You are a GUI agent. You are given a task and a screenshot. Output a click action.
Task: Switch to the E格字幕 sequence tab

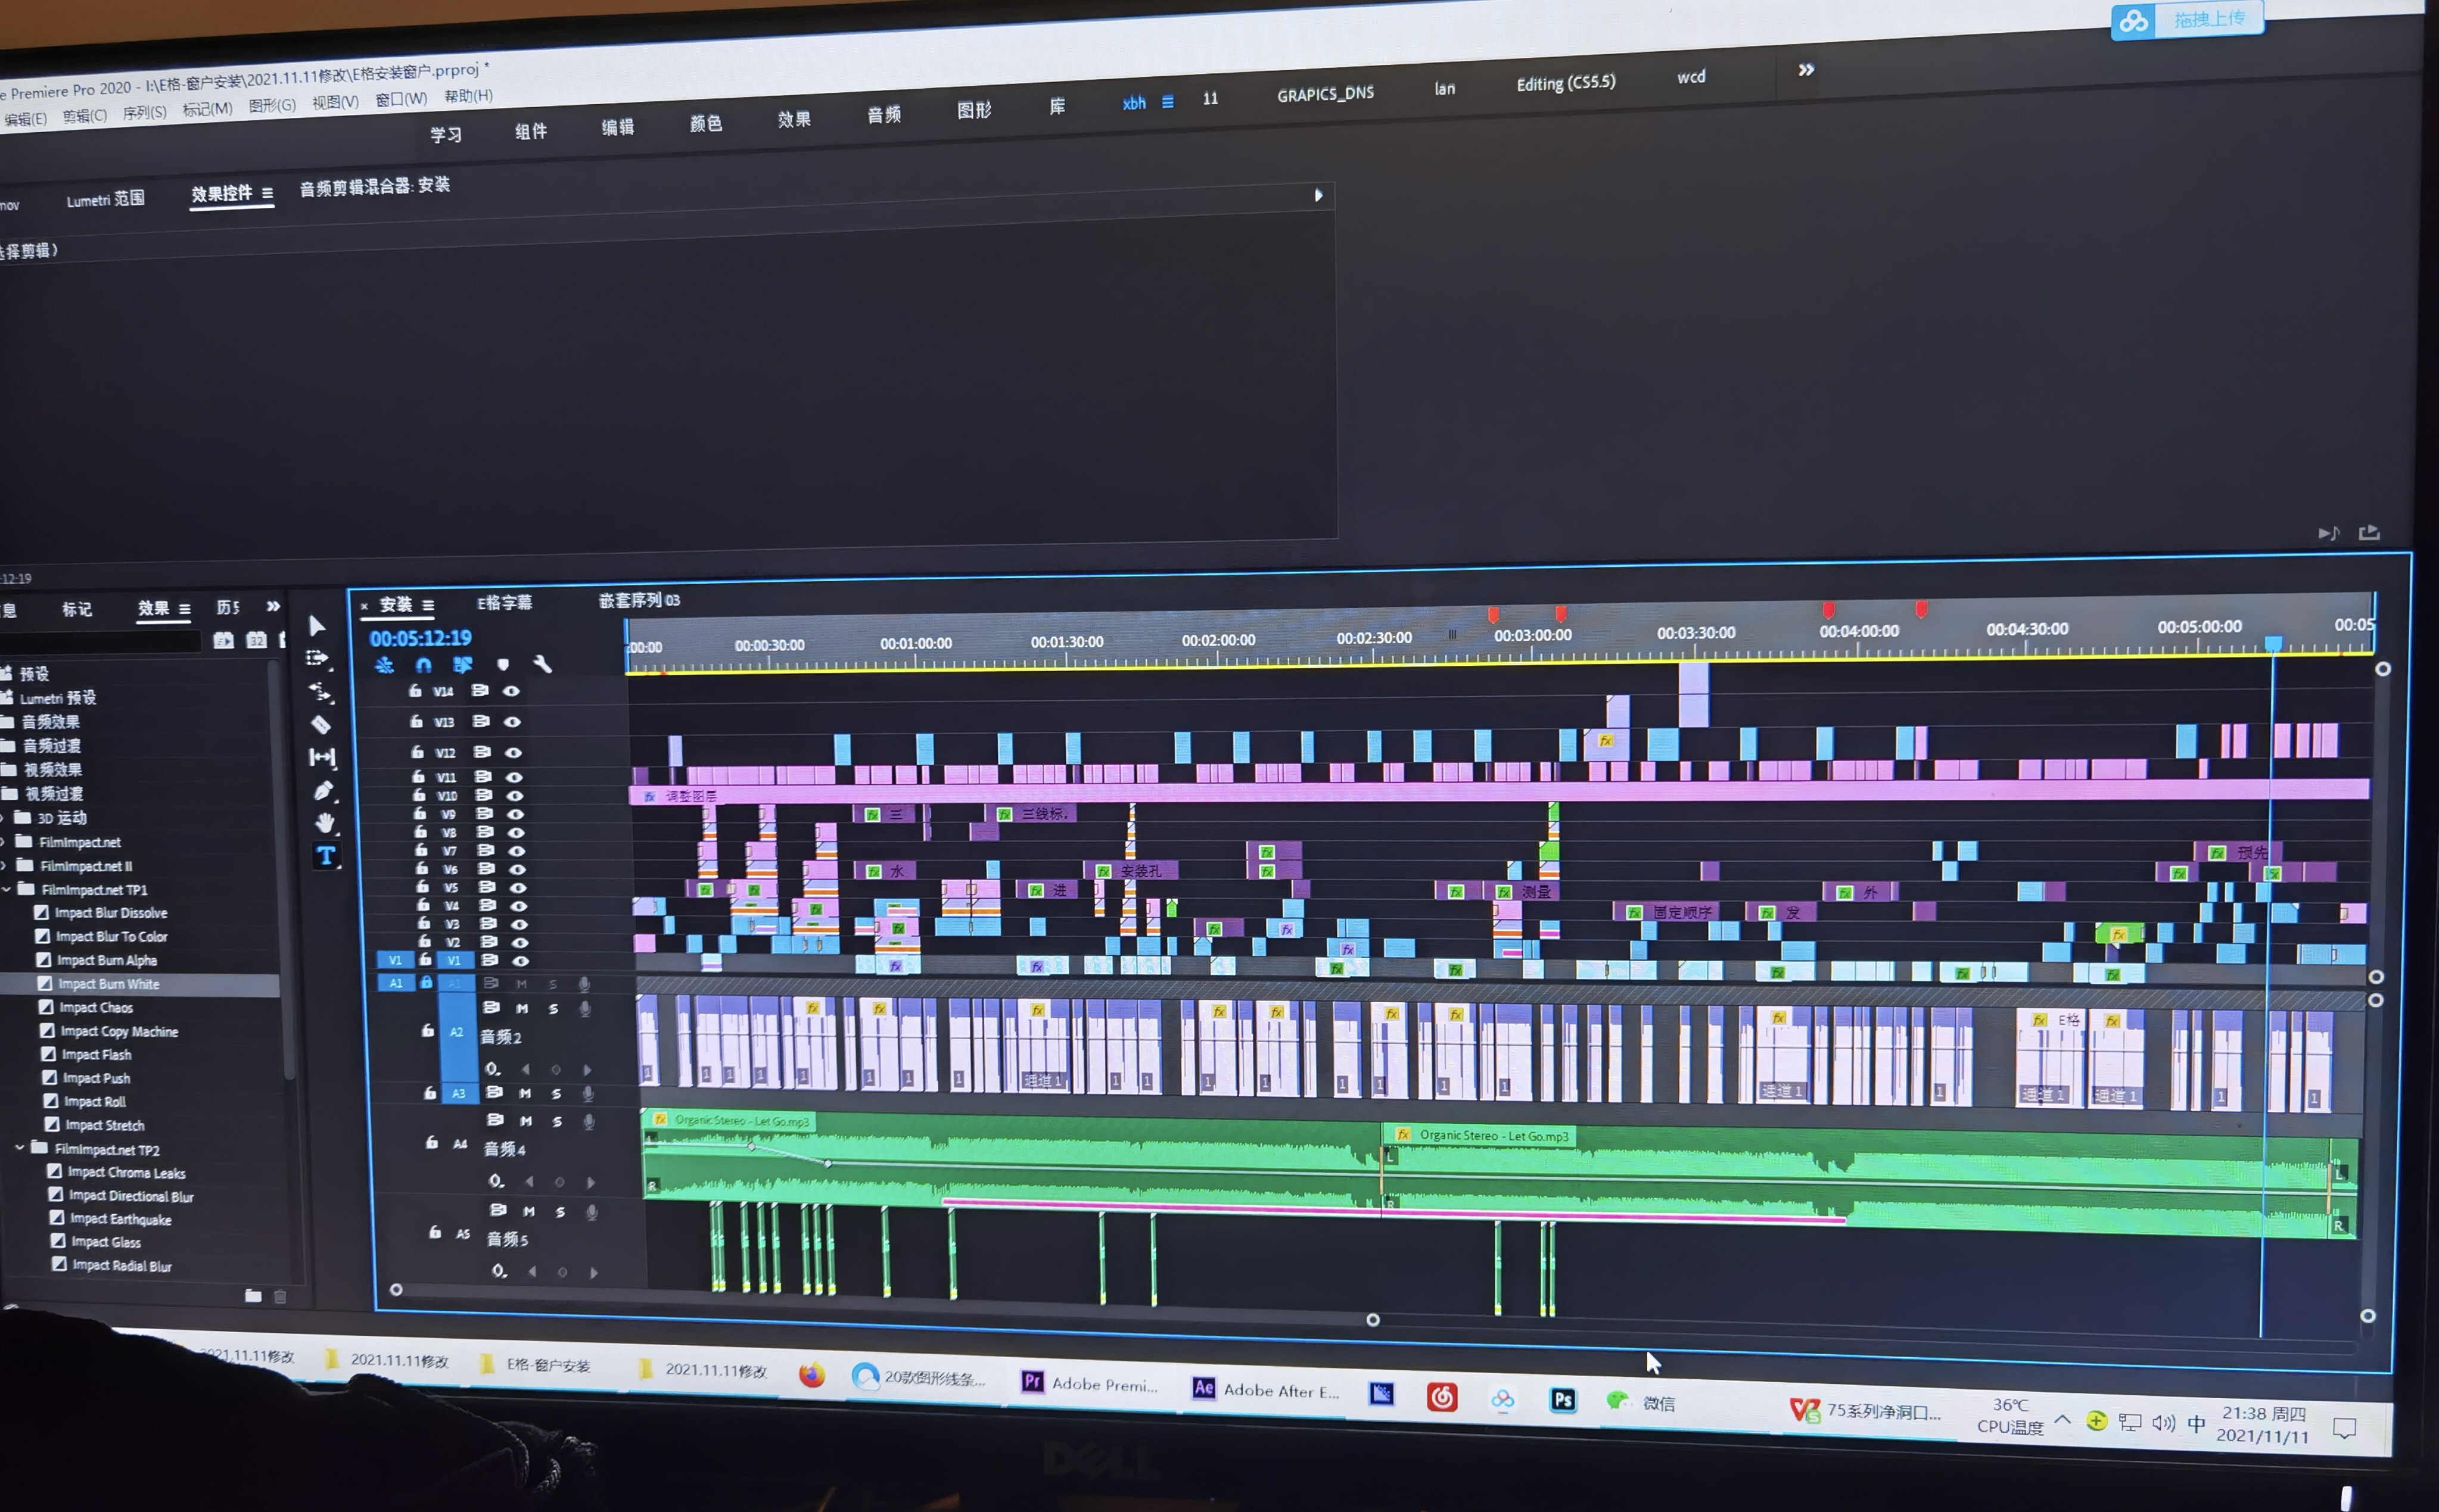coord(504,603)
